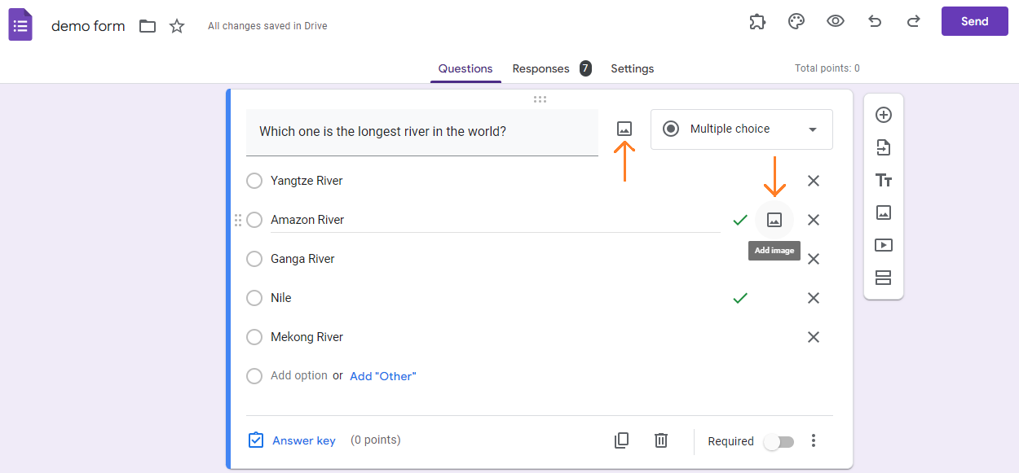The image size is (1019, 473).
Task: Select the Yangtze River radio button
Action: 254,181
